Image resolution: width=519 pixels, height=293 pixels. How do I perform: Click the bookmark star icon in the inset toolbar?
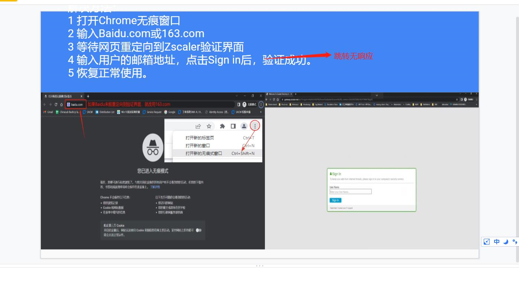pyautogui.click(x=209, y=126)
